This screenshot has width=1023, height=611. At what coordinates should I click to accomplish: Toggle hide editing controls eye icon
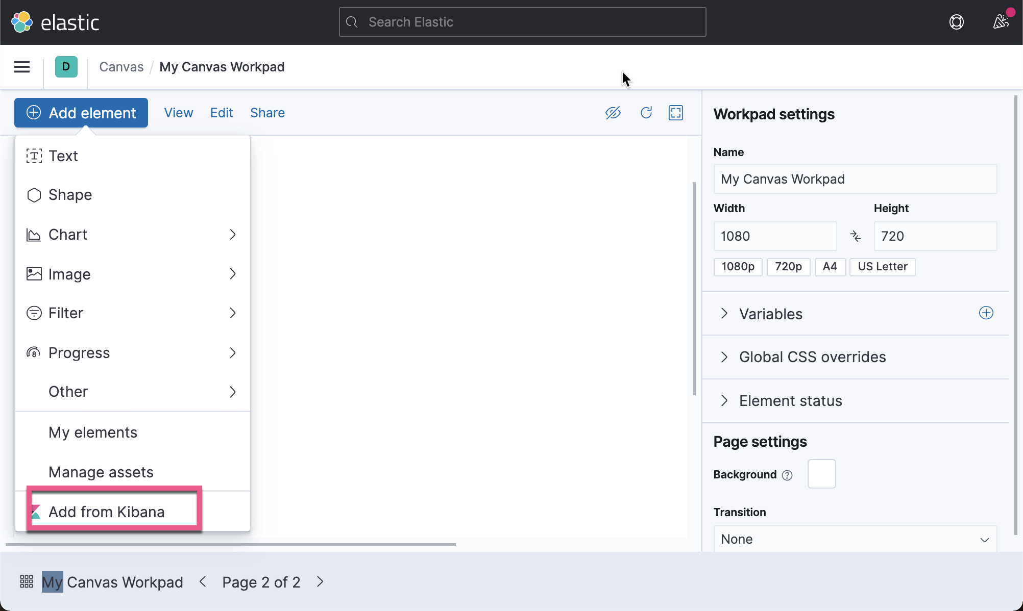click(613, 113)
